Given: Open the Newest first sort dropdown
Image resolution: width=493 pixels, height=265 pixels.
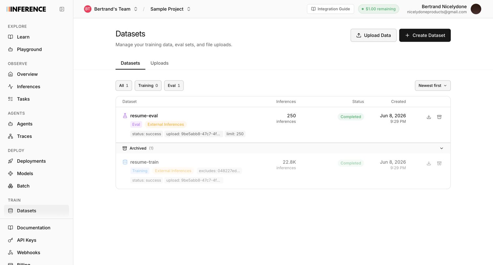Looking at the screenshot, I should [x=433, y=86].
